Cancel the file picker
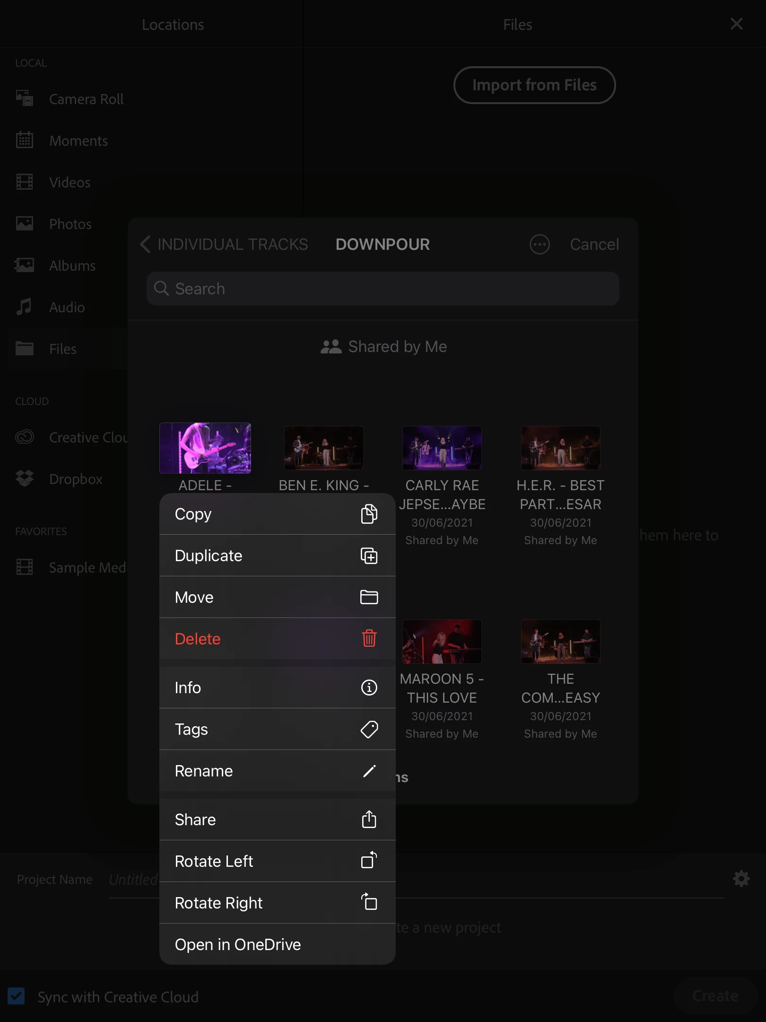Viewport: 766px width, 1022px height. pyautogui.click(x=594, y=245)
